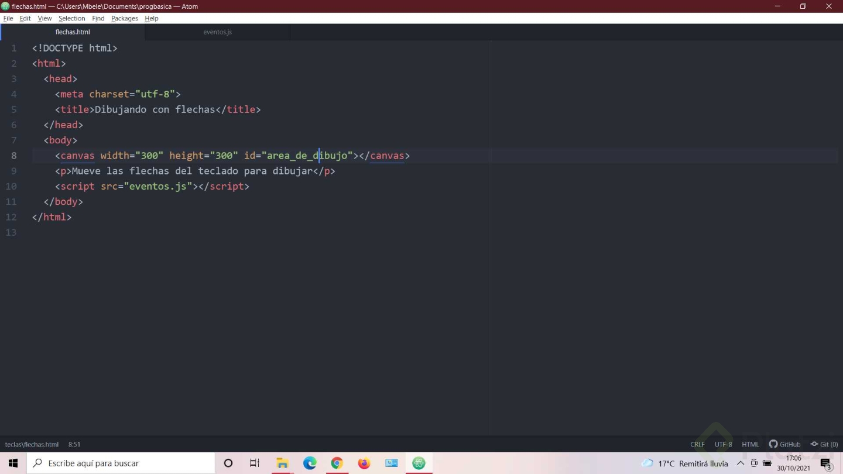The image size is (843, 474).
Task: Open the Packages menu
Action: pos(125,18)
